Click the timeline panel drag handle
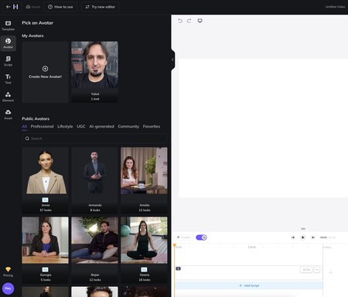Viewport: 348px width, 297px height. (303, 229)
